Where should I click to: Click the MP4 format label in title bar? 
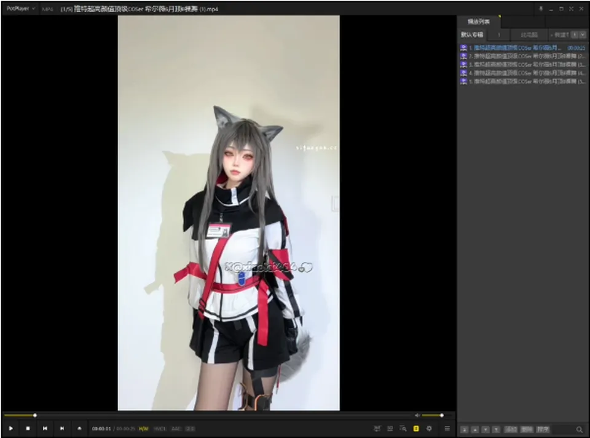47,9
